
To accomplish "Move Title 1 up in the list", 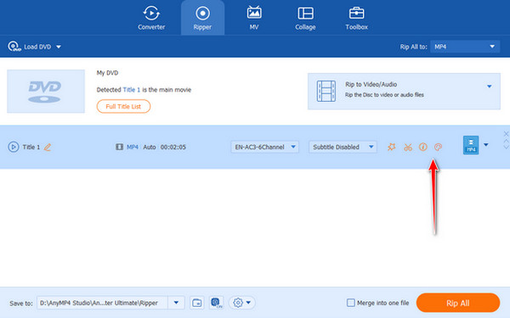I will (506, 141).
